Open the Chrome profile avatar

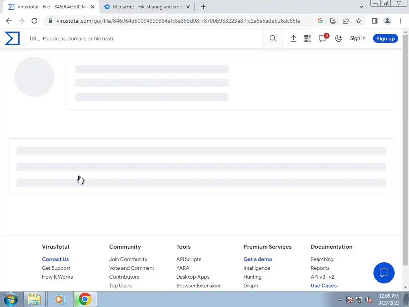pyautogui.click(x=387, y=21)
